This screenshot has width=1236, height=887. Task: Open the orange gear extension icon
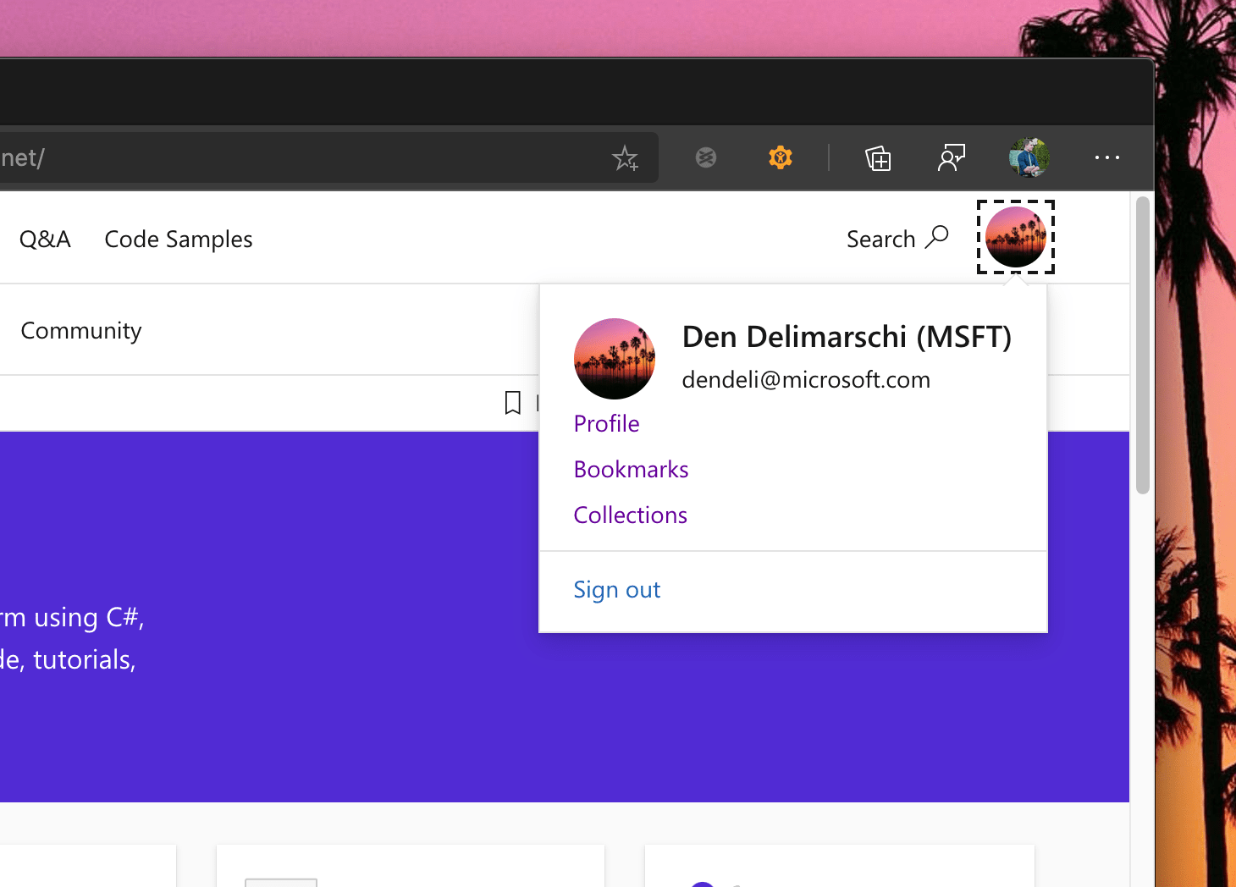point(781,157)
